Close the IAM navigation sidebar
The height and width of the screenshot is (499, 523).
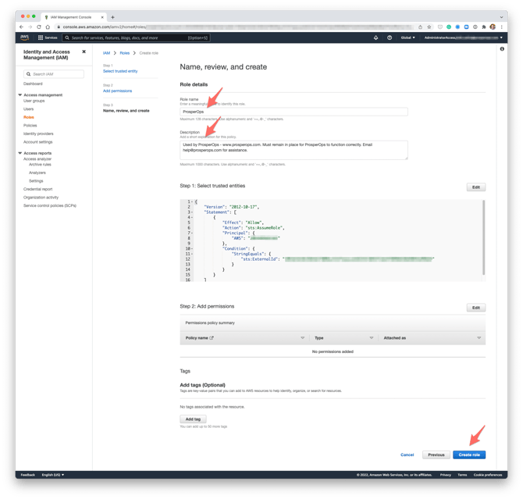tap(84, 52)
